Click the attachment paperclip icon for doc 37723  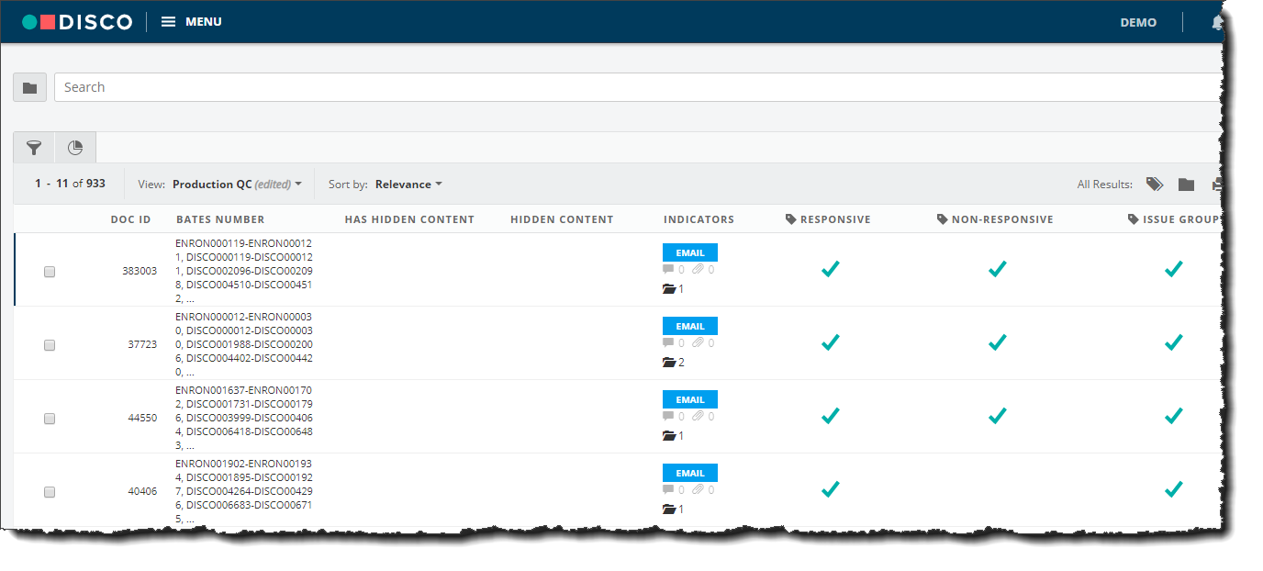click(698, 343)
